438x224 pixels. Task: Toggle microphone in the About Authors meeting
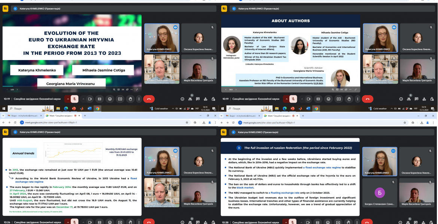pos(293,99)
